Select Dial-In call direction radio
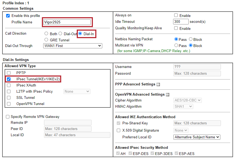The width and height of the screenshot is (237, 159). (x=80, y=33)
